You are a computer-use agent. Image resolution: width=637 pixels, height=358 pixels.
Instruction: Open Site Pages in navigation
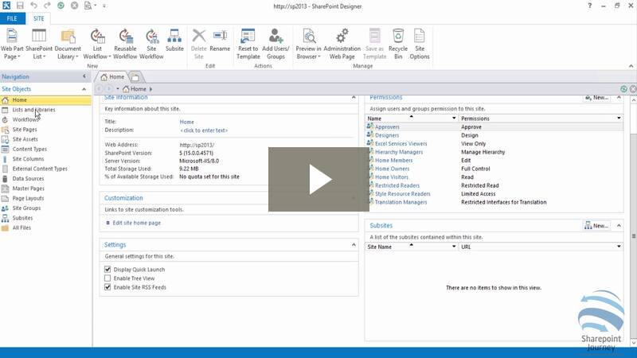point(25,129)
